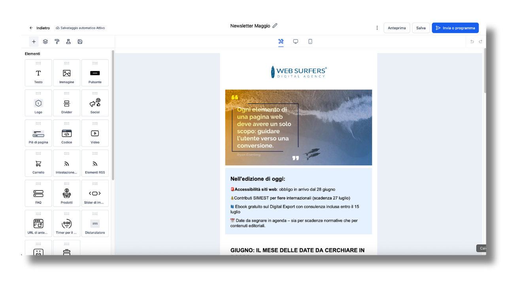Edit the Newsletter Maggio title pencil icon
This screenshot has height=284, width=506.
(x=275, y=26)
